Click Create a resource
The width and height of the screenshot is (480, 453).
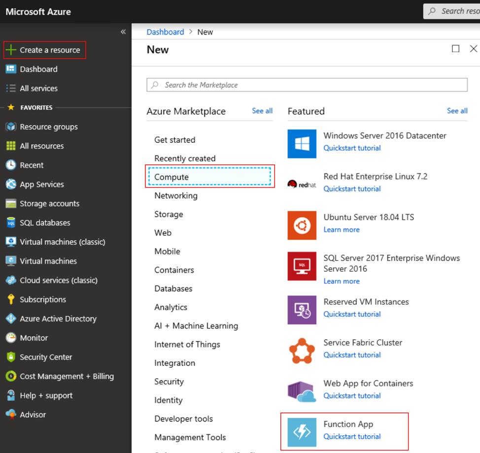coord(45,50)
